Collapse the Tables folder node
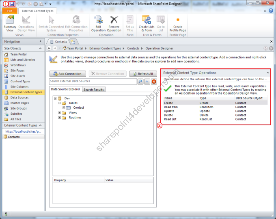 (60, 103)
